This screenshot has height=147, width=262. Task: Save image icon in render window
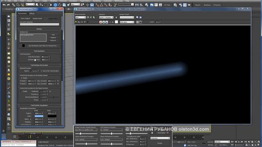(76, 22)
